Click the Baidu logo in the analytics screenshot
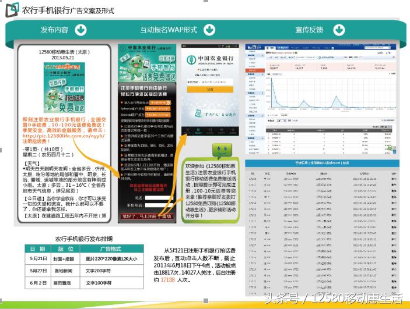The image size is (410, 309). click(254, 48)
